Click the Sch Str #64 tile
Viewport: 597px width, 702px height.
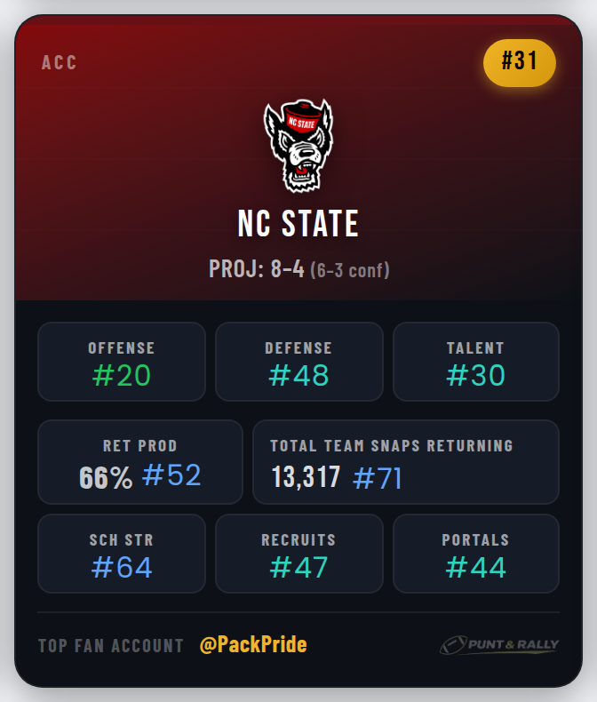pos(122,554)
